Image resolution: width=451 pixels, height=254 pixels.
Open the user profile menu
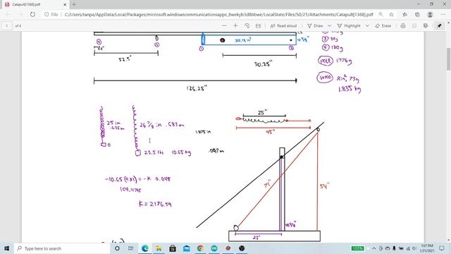click(430, 14)
